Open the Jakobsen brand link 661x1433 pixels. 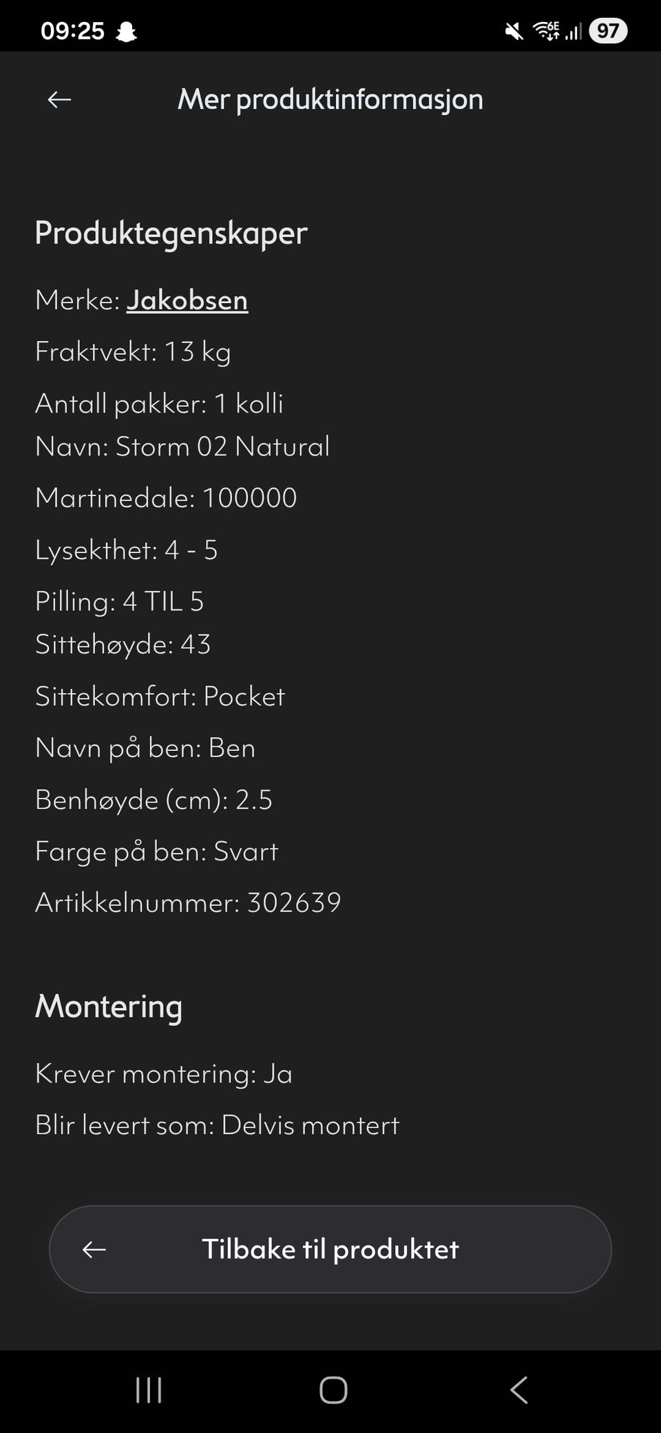point(187,300)
